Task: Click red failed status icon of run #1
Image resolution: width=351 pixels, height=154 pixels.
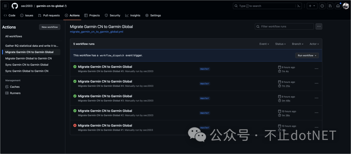Action: [75, 126]
